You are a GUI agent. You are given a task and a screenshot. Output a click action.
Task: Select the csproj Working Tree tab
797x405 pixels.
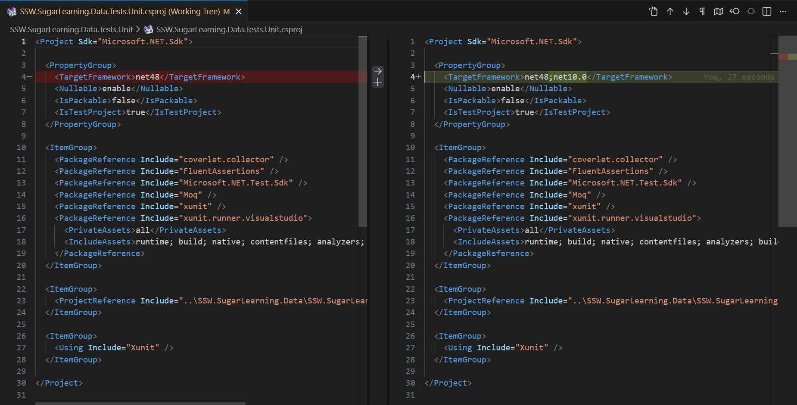tap(120, 12)
